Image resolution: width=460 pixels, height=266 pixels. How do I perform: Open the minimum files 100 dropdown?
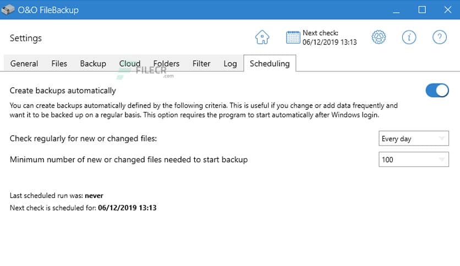pyautogui.click(x=414, y=159)
